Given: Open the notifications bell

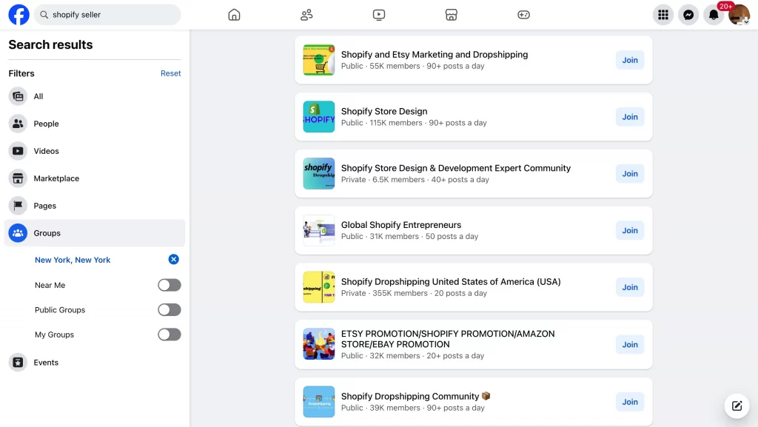Looking at the screenshot, I should point(714,15).
